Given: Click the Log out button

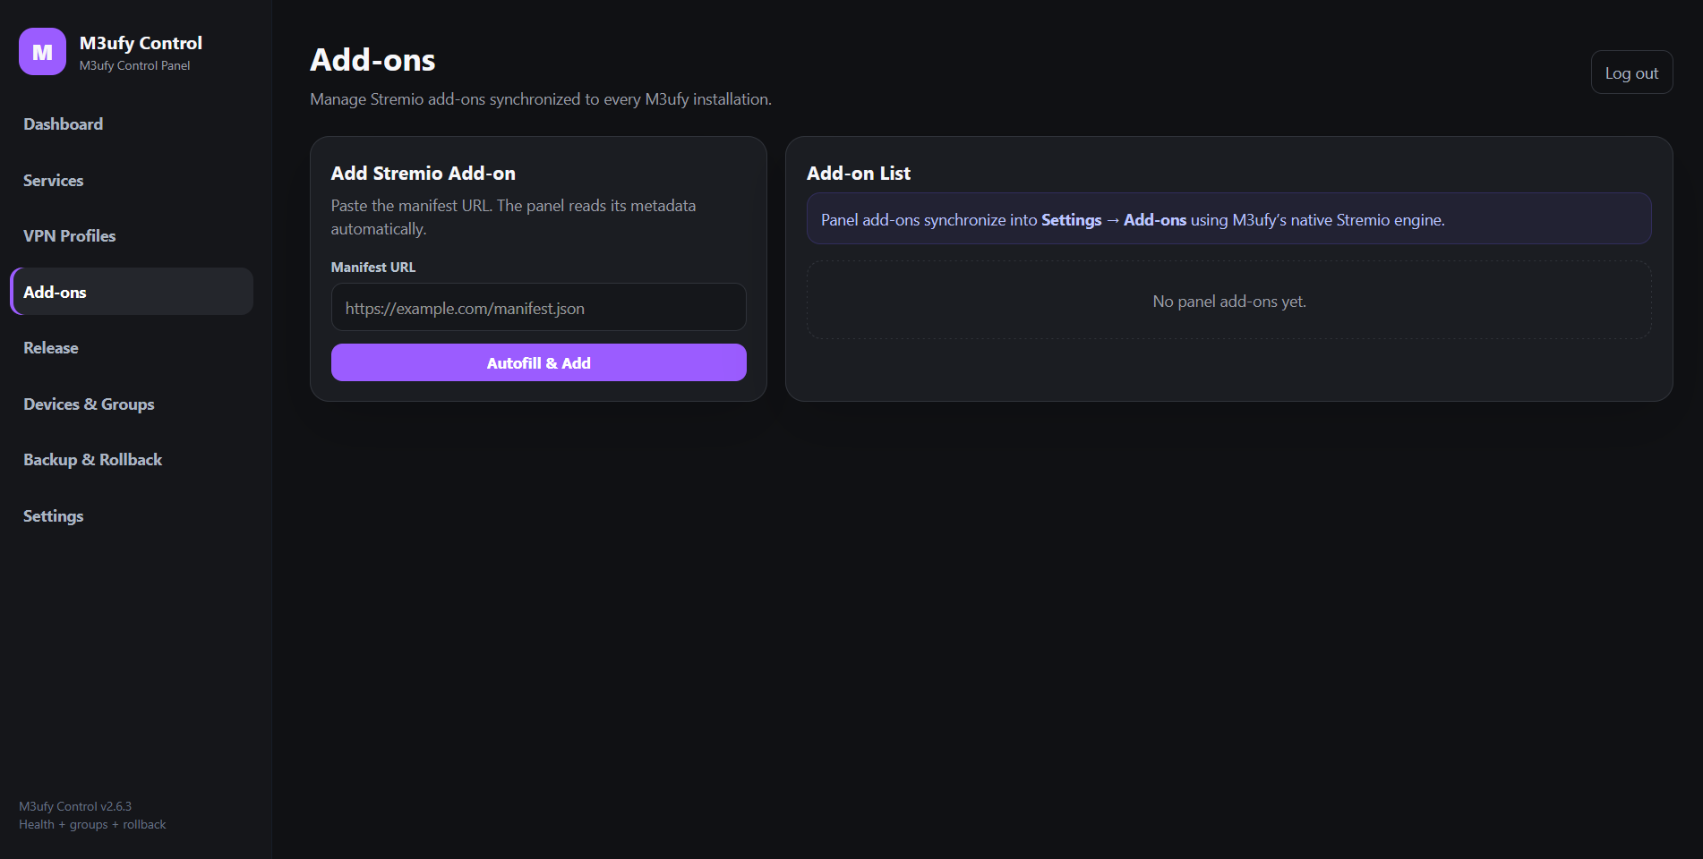Looking at the screenshot, I should pos(1631,72).
